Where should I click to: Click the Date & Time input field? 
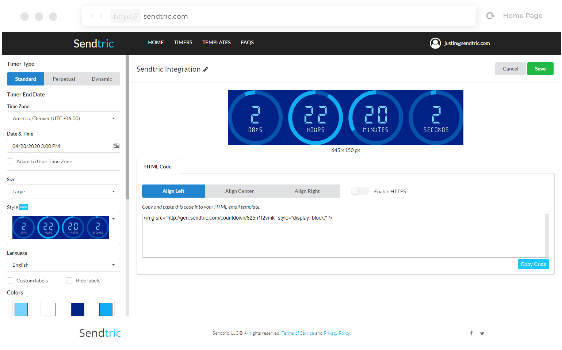pyautogui.click(x=64, y=146)
